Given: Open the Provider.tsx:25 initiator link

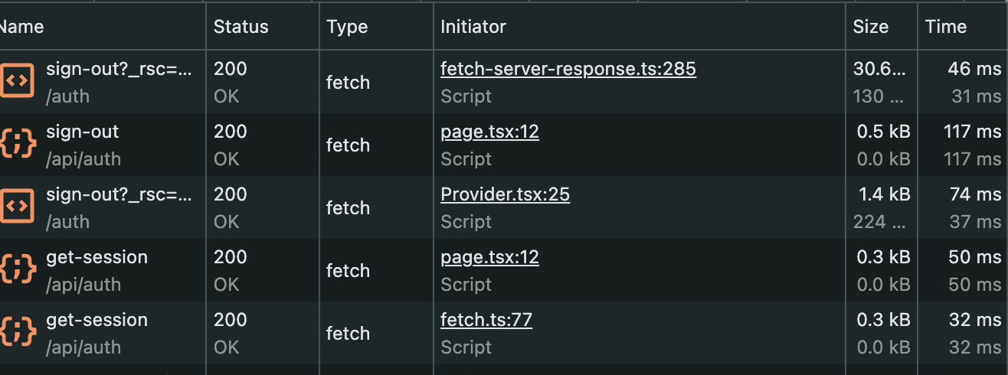Looking at the screenshot, I should pyautogui.click(x=505, y=194).
